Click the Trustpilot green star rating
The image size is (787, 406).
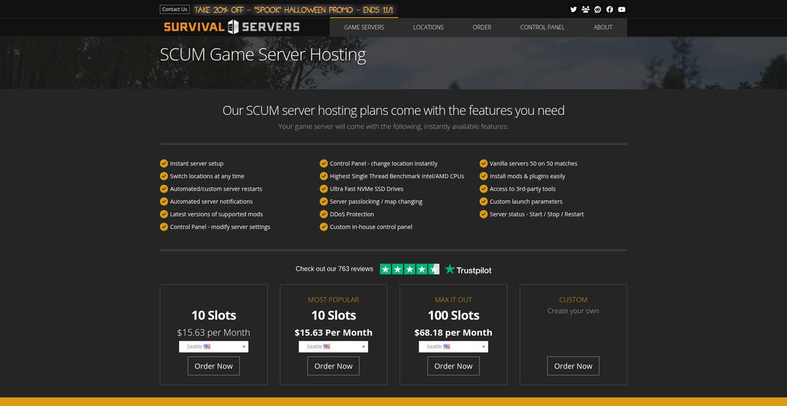click(409, 269)
